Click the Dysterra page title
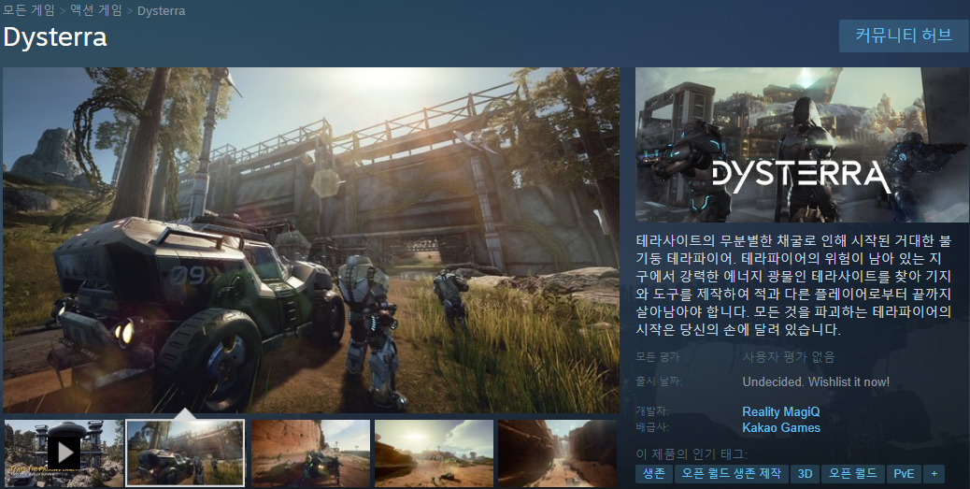970x489 pixels. tap(55, 37)
